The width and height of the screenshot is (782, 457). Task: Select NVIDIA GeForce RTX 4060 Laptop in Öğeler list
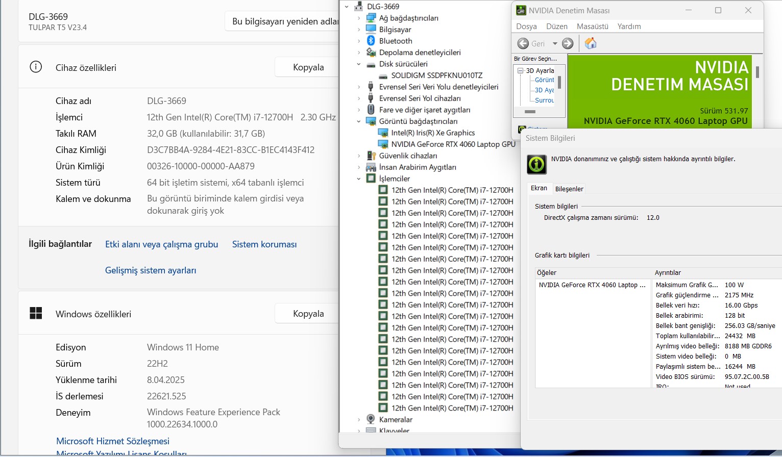tap(592, 285)
